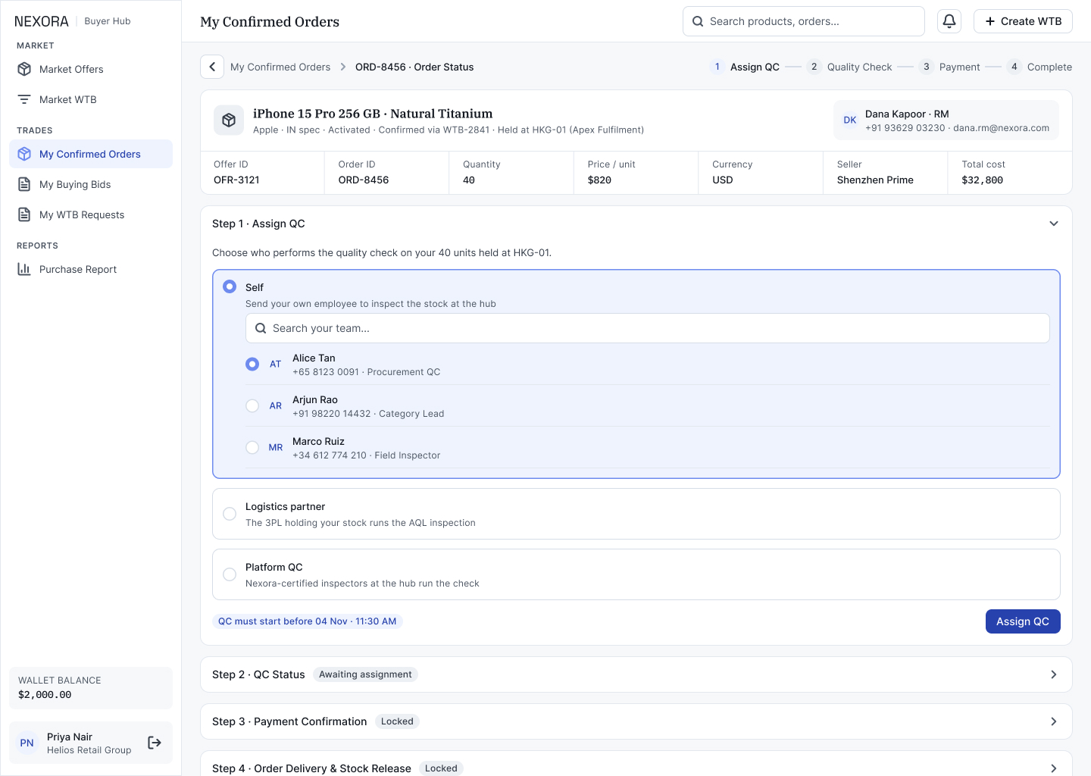Click the Order ID value ORD-8456
This screenshot has width=1091, height=776.
click(x=364, y=180)
